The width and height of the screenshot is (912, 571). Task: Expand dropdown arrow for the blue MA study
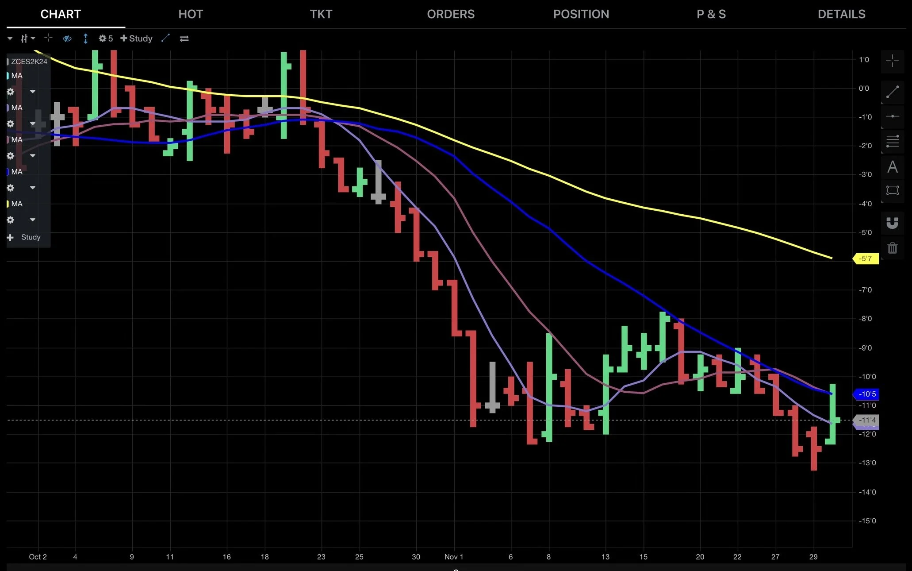[x=32, y=188]
